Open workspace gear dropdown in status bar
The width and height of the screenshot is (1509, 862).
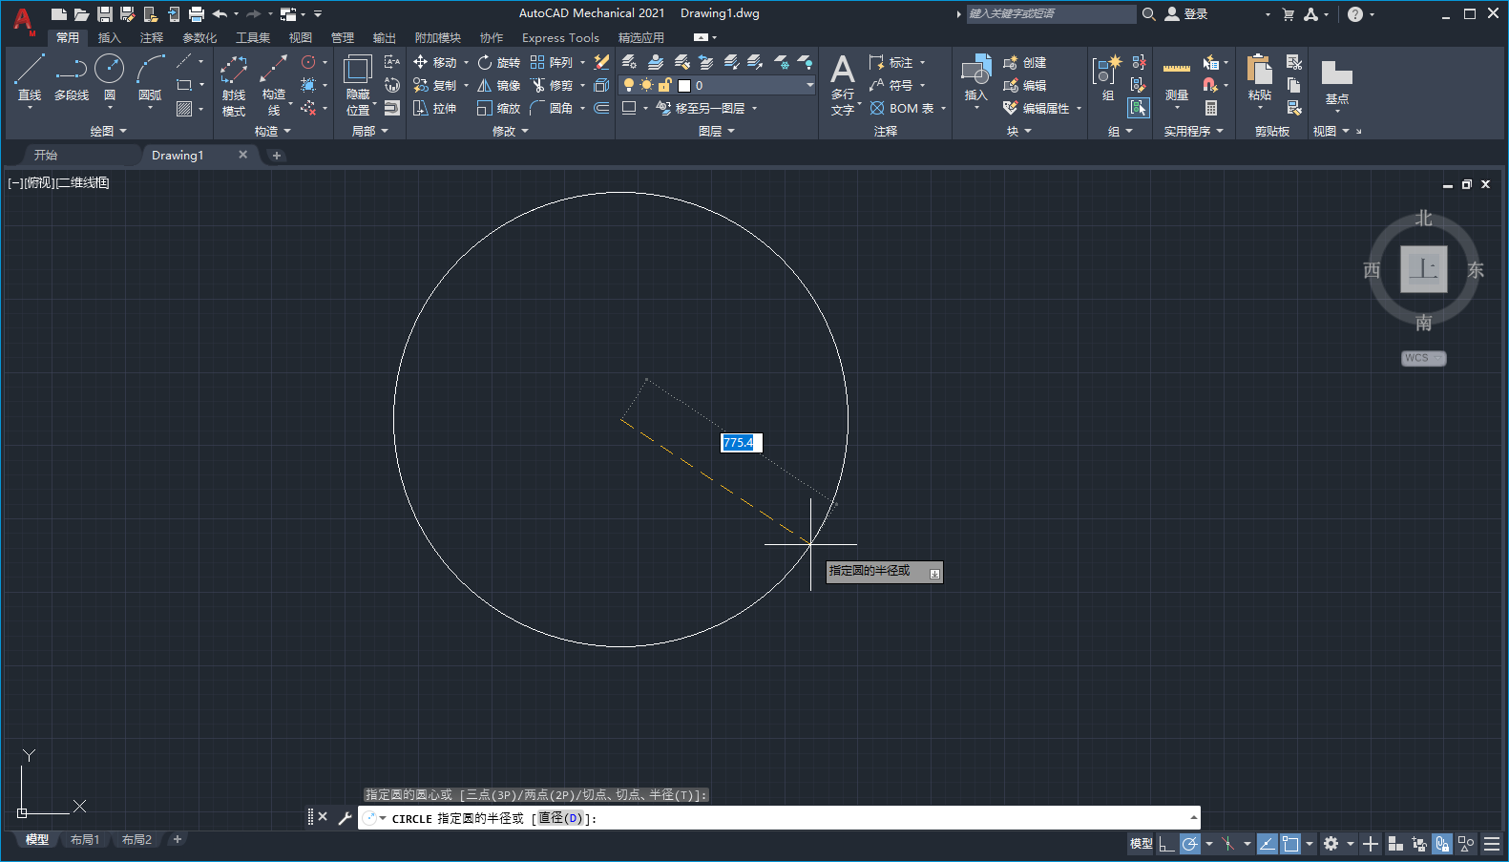click(x=1351, y=844)
